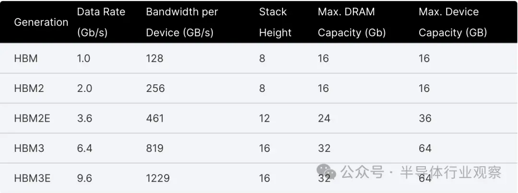Select the 24 DRAM capacity value
518x193 pixels.
324,118
